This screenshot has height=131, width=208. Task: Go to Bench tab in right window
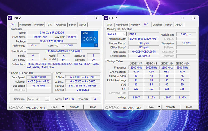[x=169, y=25]
